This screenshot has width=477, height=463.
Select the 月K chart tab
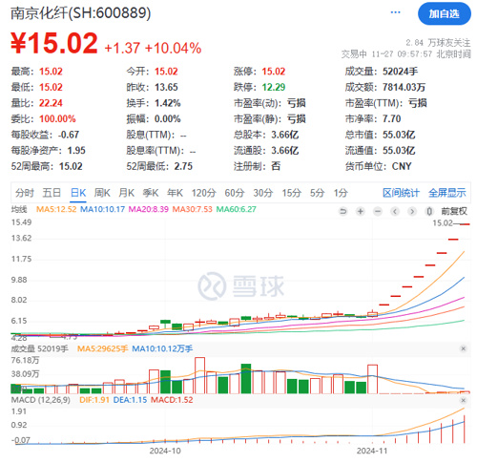click(126, 193)
